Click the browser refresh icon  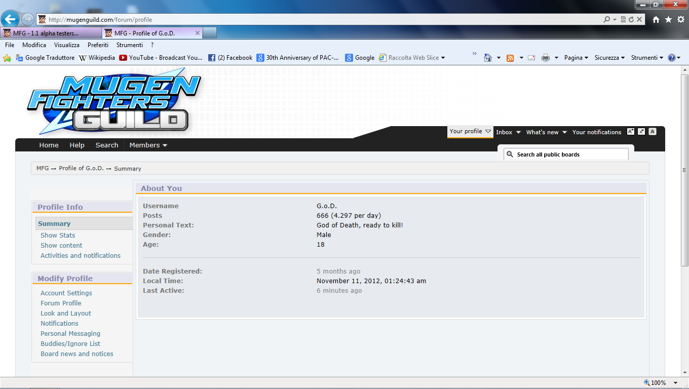631,19
